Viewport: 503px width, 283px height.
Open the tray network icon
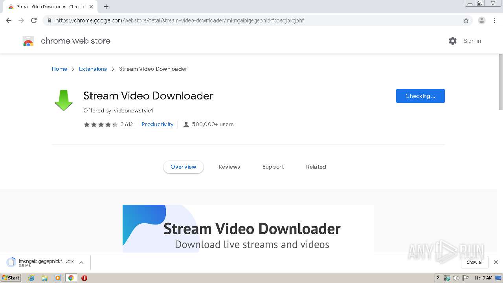(447, 278)
